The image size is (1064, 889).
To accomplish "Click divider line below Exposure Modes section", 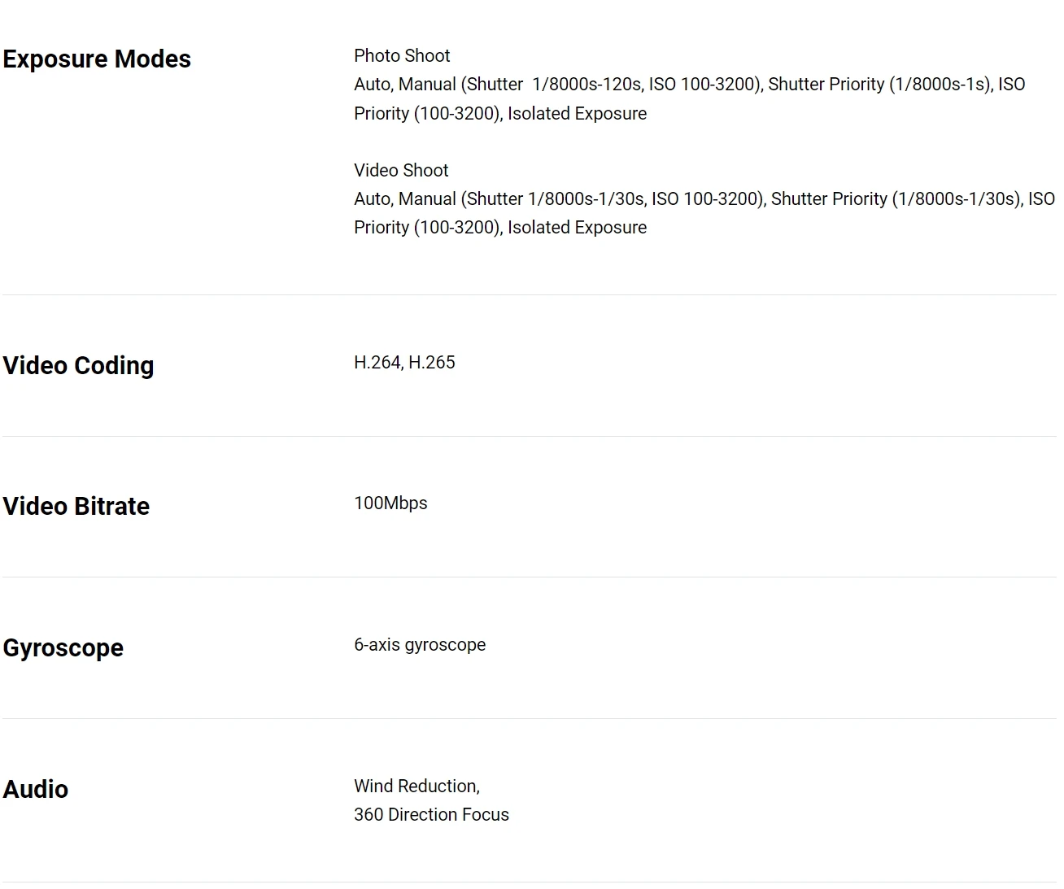I will pos(529,295).
